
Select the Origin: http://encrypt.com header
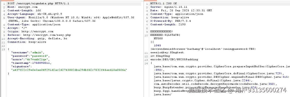coord(30,31)
